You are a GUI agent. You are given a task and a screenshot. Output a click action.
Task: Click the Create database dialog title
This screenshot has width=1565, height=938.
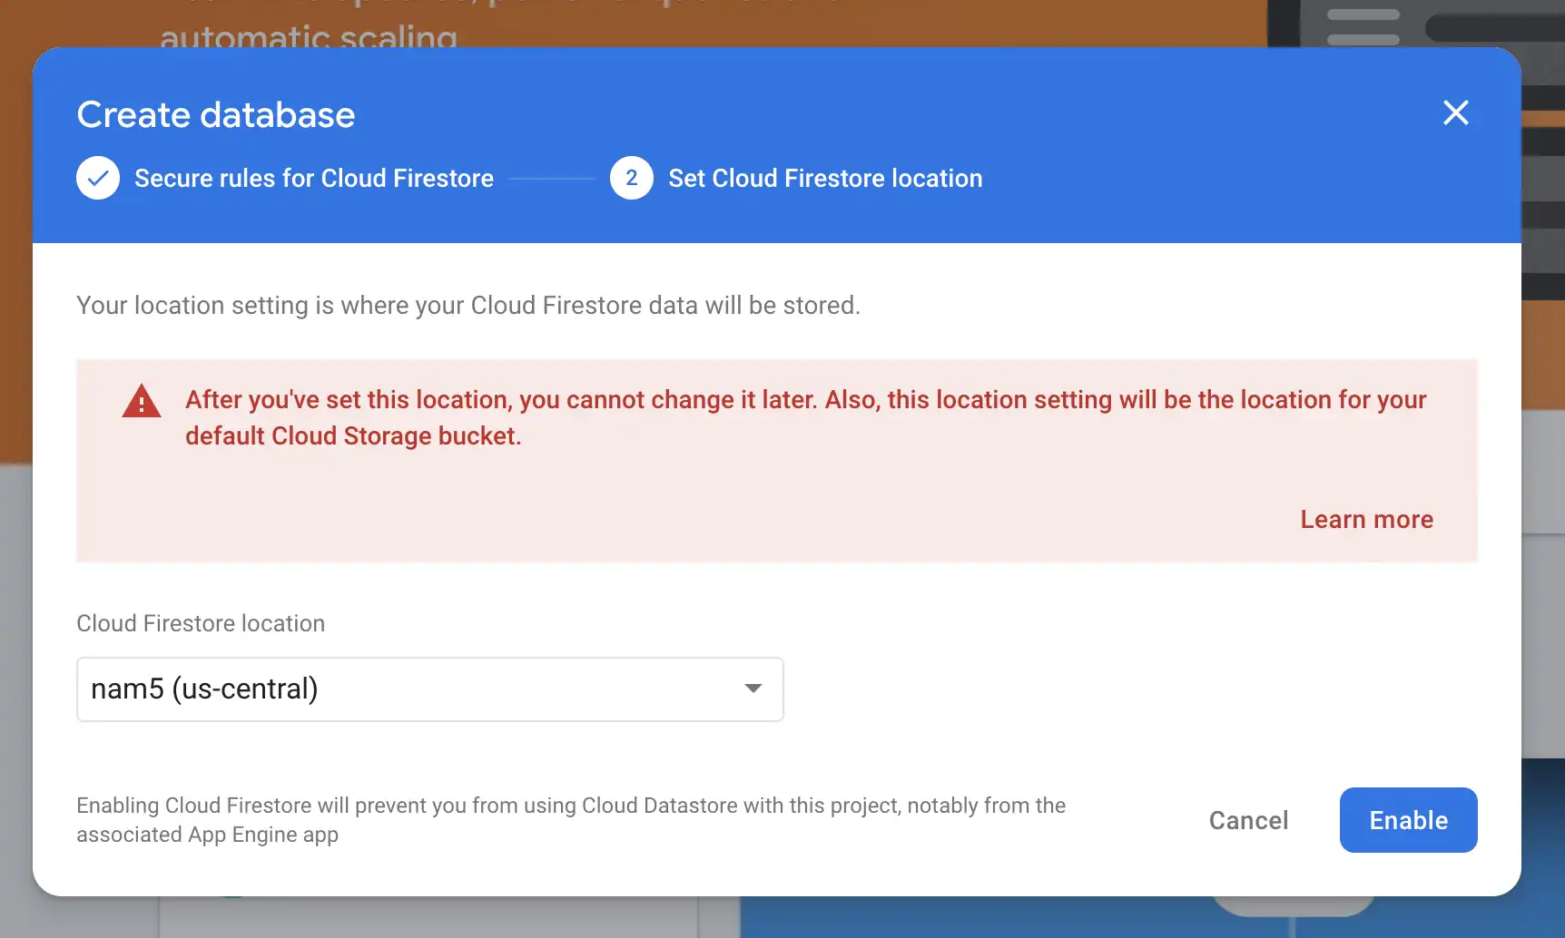click(216, 113)
